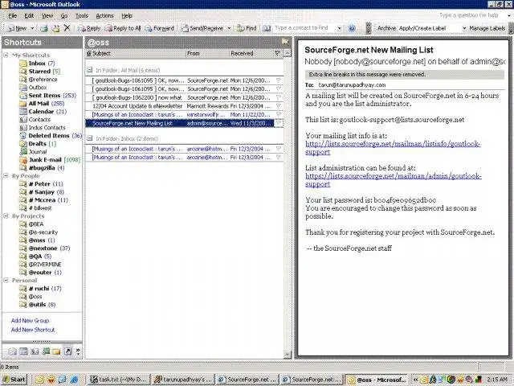Image resolution: width=514 pixels, height=386 pixels.
Task: Open the Tools menu
Action: pyautogui.click(x=82, y=15)
